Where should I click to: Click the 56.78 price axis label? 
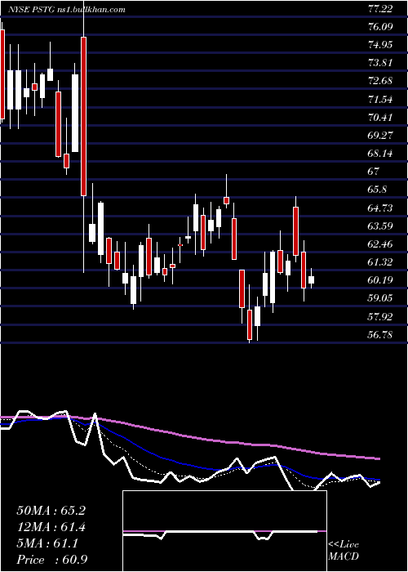point(380,334)
